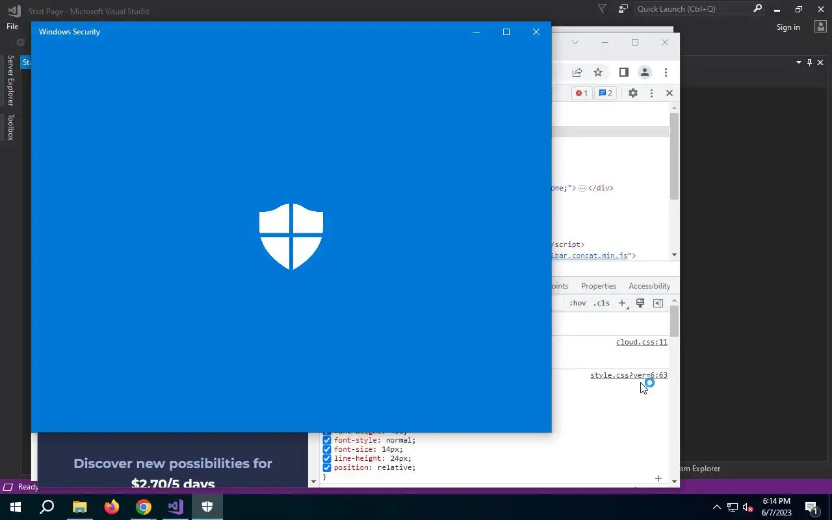The height and width of the screenshot is (520, 832).
Task: Click the Quick Launch search field
Action: click(x=692, y=9)
